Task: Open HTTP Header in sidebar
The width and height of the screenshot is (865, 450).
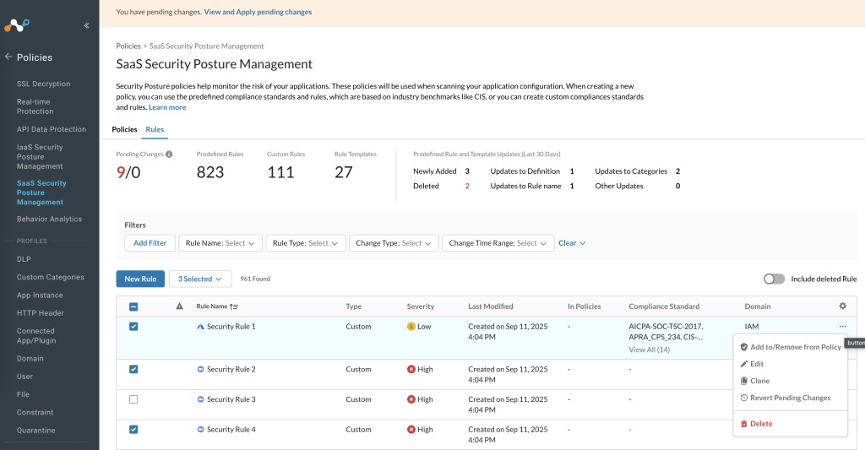Action: [x=41, y=313]
